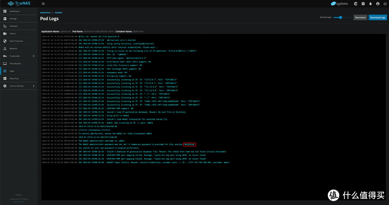Click the iXsystems, Inc. link in the sidebar footer

(x=19, y=201)
